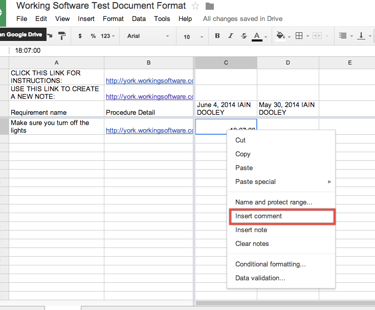Viewport: 375px width, 310px height.
Task: Select Name and protect range...
Action: [281, 202]
